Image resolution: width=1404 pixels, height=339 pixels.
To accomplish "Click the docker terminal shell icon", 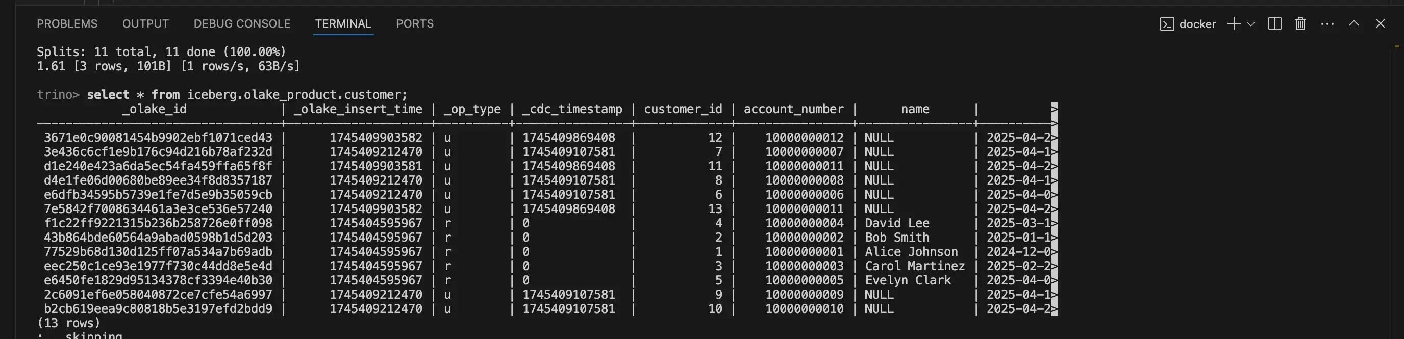I will pyautogui.click(x=1167, y=24).
